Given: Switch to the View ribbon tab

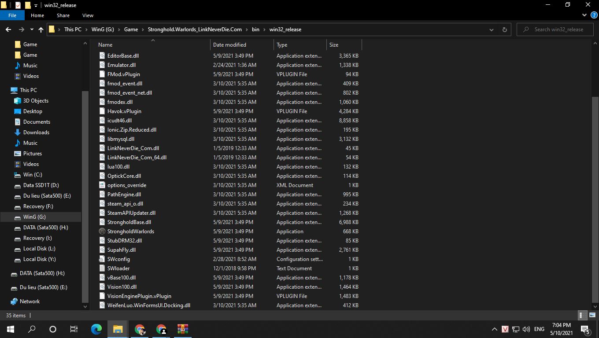Looking at the screenshot, I should [x=88, y=15].
